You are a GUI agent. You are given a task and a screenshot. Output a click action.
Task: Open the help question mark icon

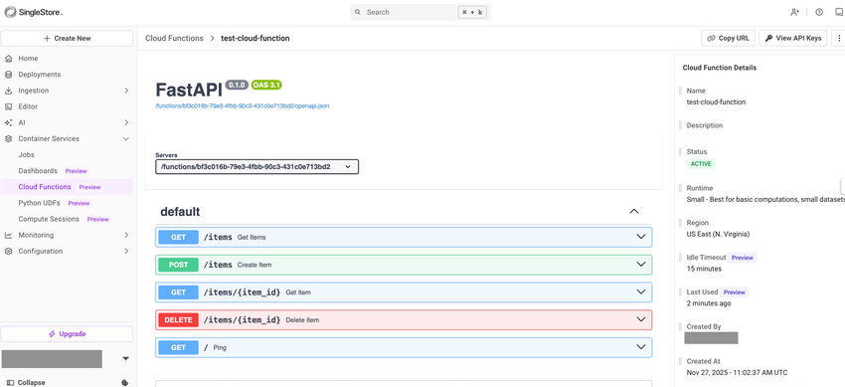(x=820, y=12)
